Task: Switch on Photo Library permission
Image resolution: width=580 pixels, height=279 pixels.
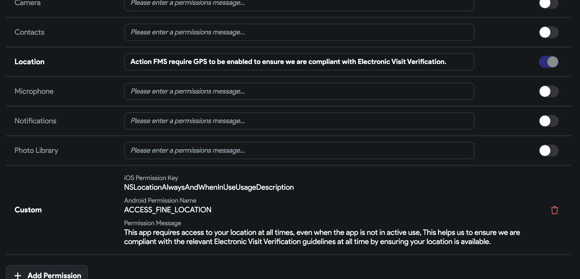Action: tap(548, 151)
